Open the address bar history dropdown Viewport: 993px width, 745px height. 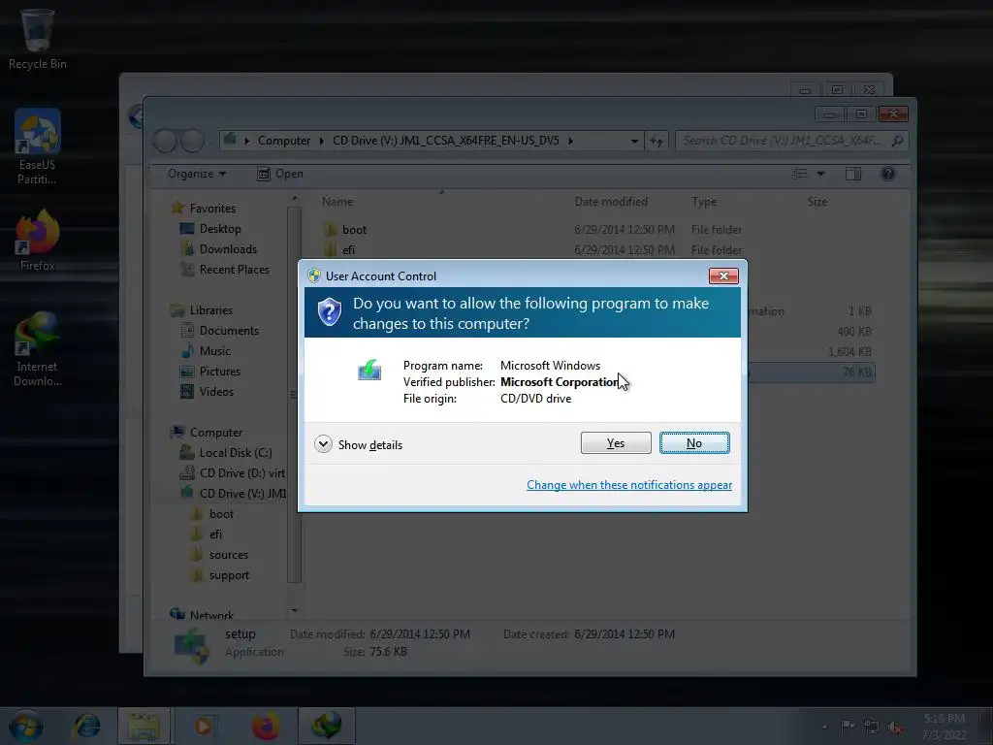[634, 141]
